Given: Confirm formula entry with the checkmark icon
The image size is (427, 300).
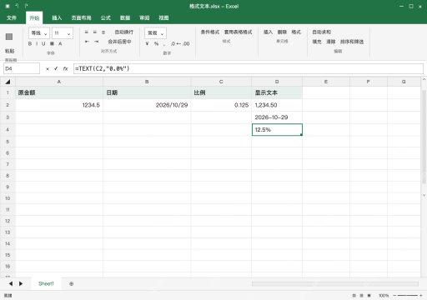Looking at the screenshot, I should tap(56, 68).
